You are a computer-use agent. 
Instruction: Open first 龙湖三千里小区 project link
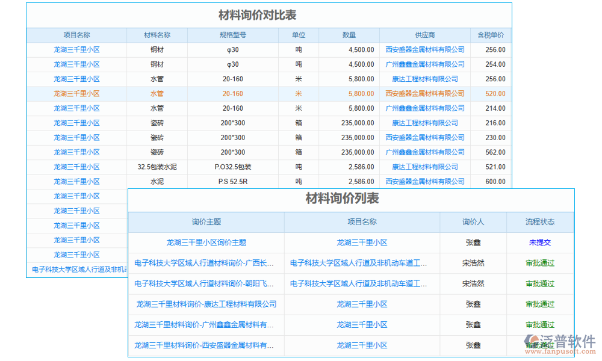[76, 49]
